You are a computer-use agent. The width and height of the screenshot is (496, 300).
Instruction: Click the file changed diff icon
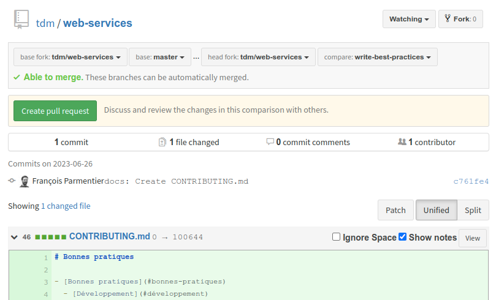[x=162, y=142]
